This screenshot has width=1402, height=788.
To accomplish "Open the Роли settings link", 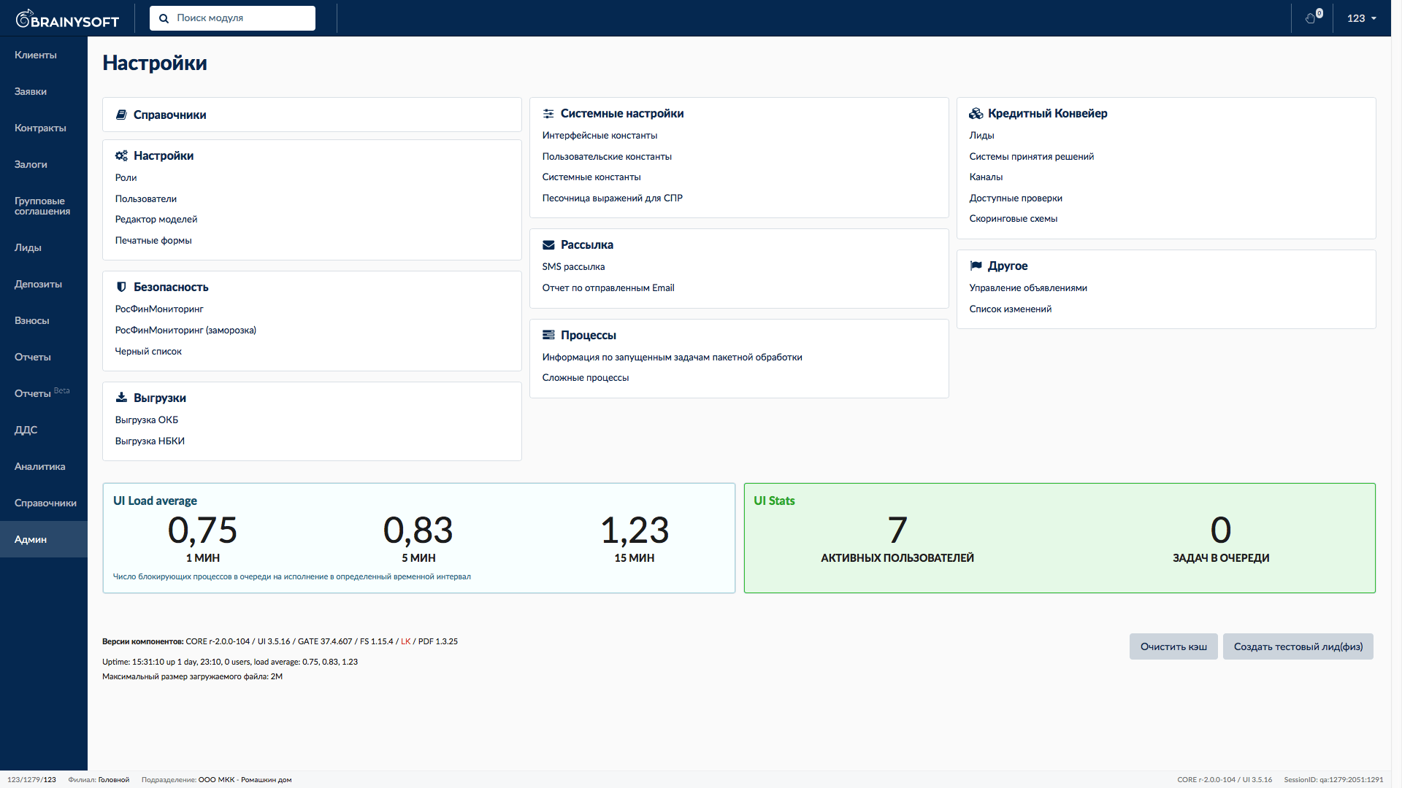I will coord(126,177).
